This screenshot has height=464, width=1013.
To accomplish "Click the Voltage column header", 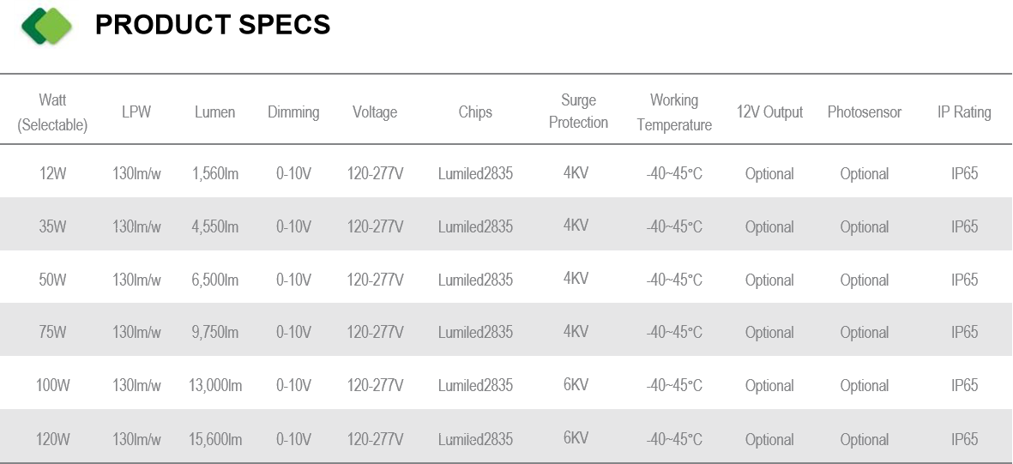I will click(x=375, y=112).
